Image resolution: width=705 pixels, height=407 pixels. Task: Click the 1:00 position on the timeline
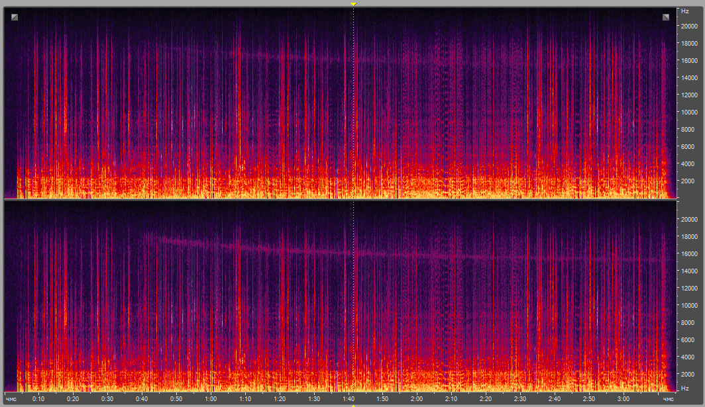click(x=211, y=399)
